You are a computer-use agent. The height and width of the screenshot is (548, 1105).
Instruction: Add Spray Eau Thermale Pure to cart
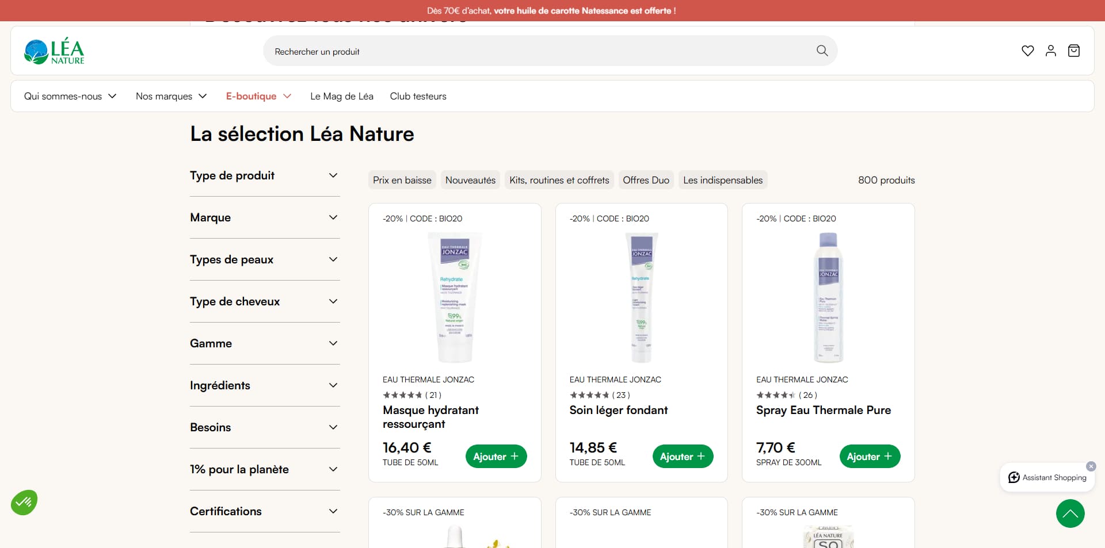(x=870, y=456)
